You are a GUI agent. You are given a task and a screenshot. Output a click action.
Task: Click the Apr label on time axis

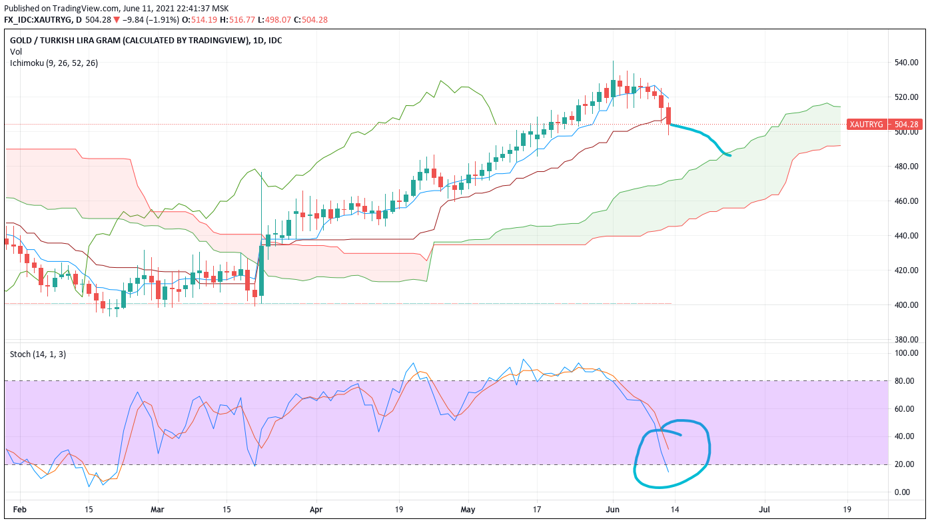(x=316, y=508)
